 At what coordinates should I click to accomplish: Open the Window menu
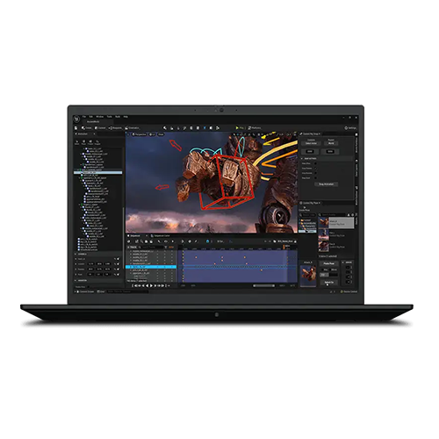click(x=100, y=117)
